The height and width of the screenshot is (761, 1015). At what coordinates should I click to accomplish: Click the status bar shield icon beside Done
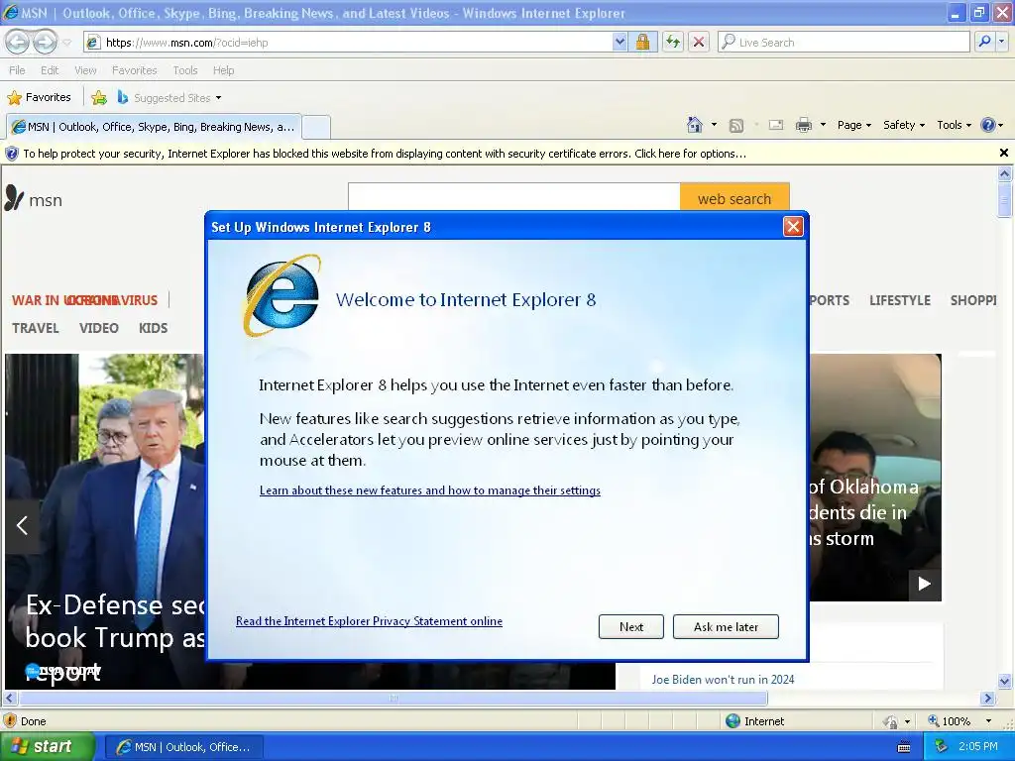click(x=10, y=721)
